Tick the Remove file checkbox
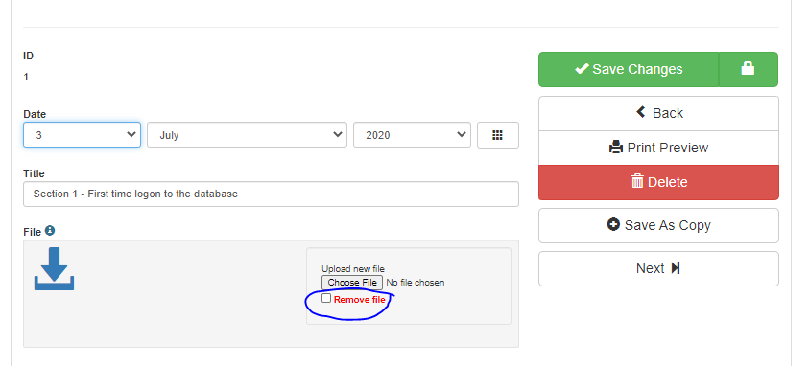Viewport: 809px width, 366px height. [326, 298]
